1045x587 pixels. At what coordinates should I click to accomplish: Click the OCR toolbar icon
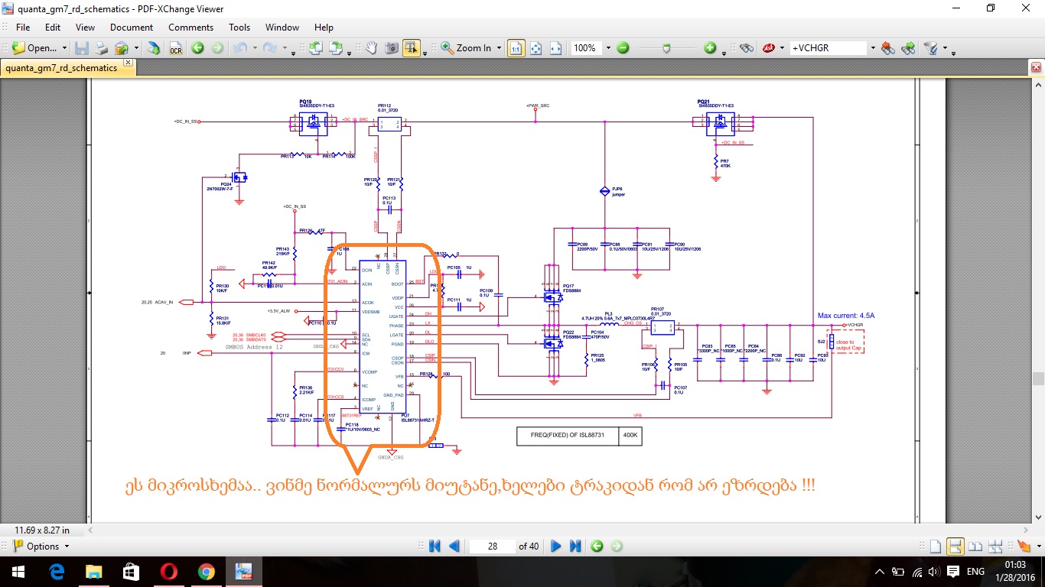tap(176, 48)
